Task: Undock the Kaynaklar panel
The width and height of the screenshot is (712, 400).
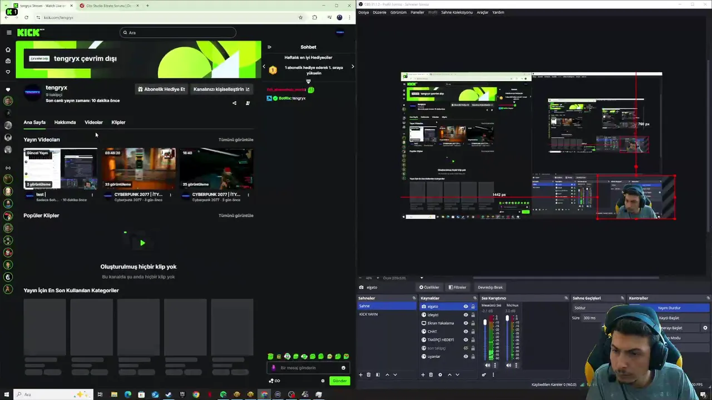Action: point(475,298)
